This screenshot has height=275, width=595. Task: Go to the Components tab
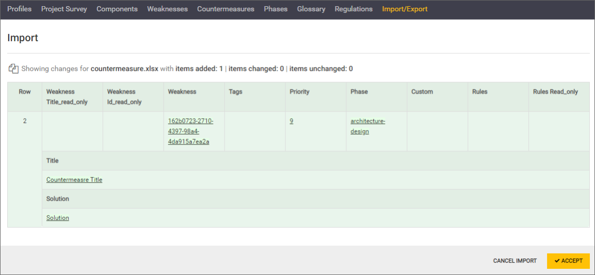pos(117,9)
